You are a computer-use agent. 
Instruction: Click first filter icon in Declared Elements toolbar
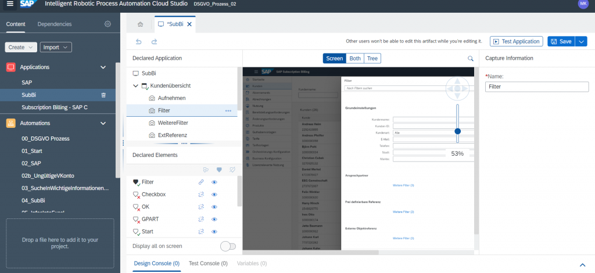(x=206, y=170)
